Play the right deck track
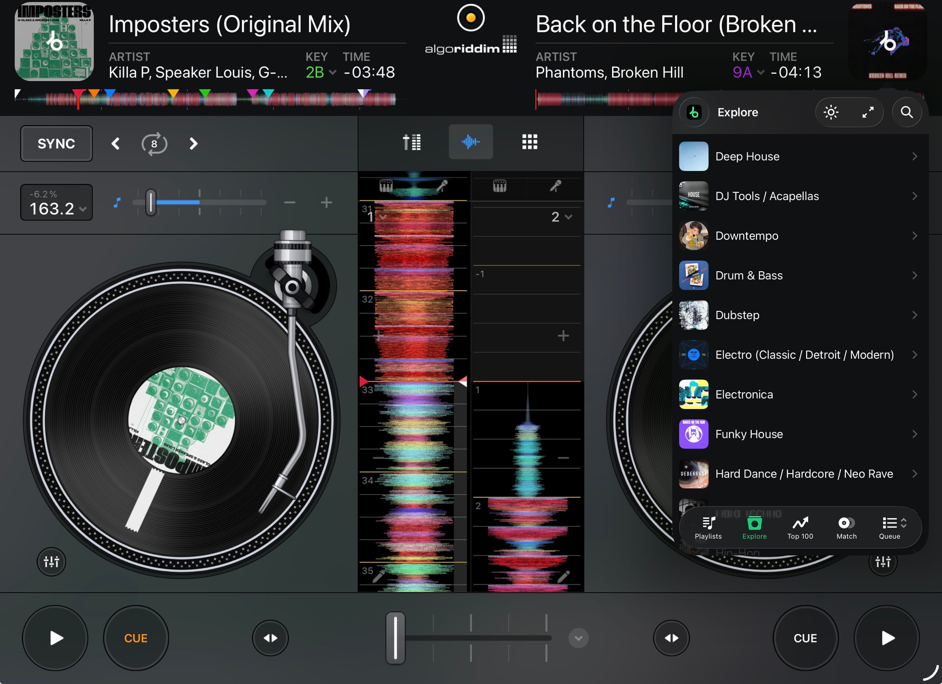Screen dimensions: 942x684 point(887,638)
